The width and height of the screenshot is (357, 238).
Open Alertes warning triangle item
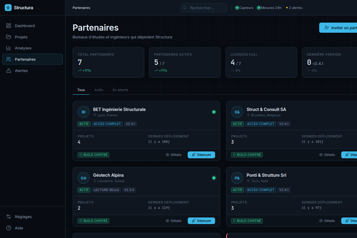(x=32, y=71)
